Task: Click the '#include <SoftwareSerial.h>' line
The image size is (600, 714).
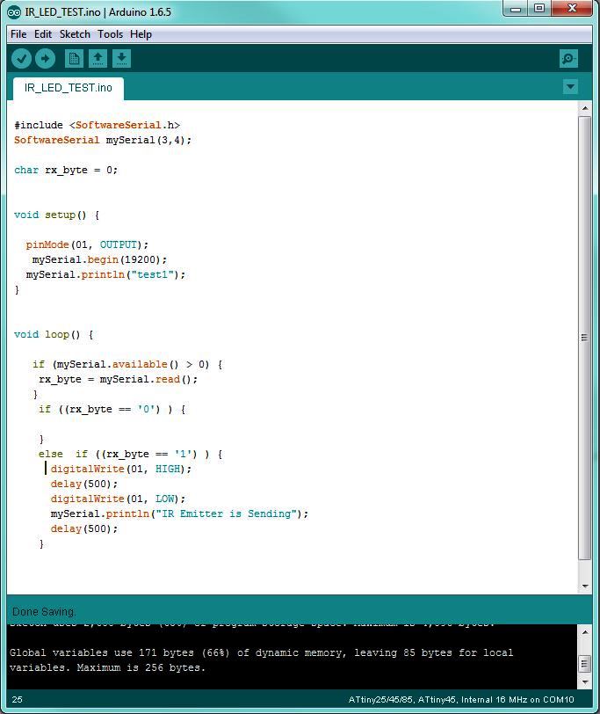Action: click(97, 125)
